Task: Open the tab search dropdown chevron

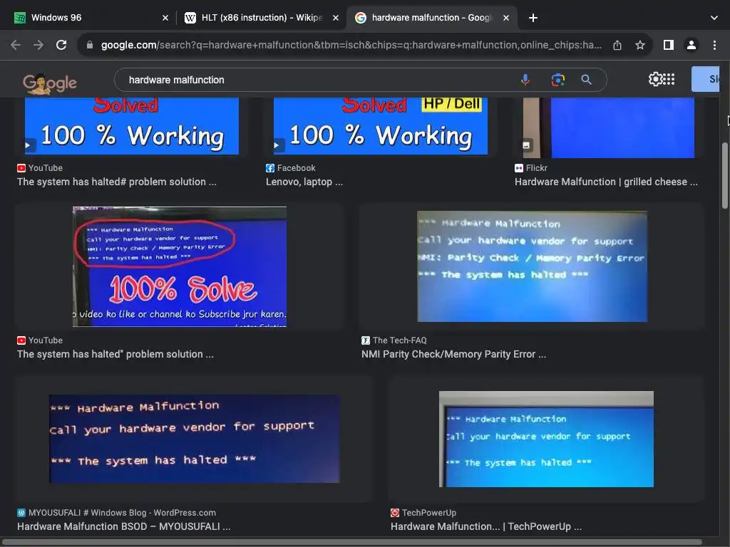Action: tap(714, 18)
